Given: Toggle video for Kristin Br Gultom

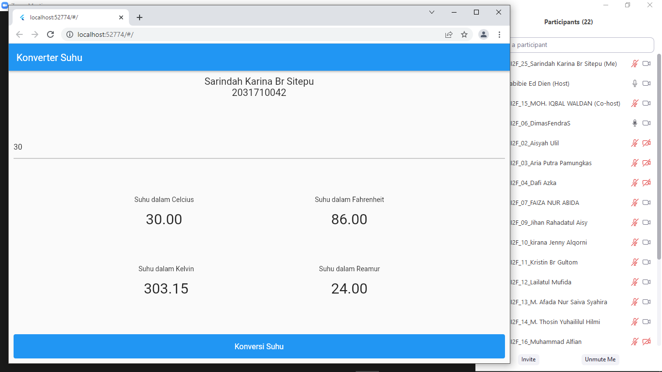Looking at the screenshot, I should point(646,262).
